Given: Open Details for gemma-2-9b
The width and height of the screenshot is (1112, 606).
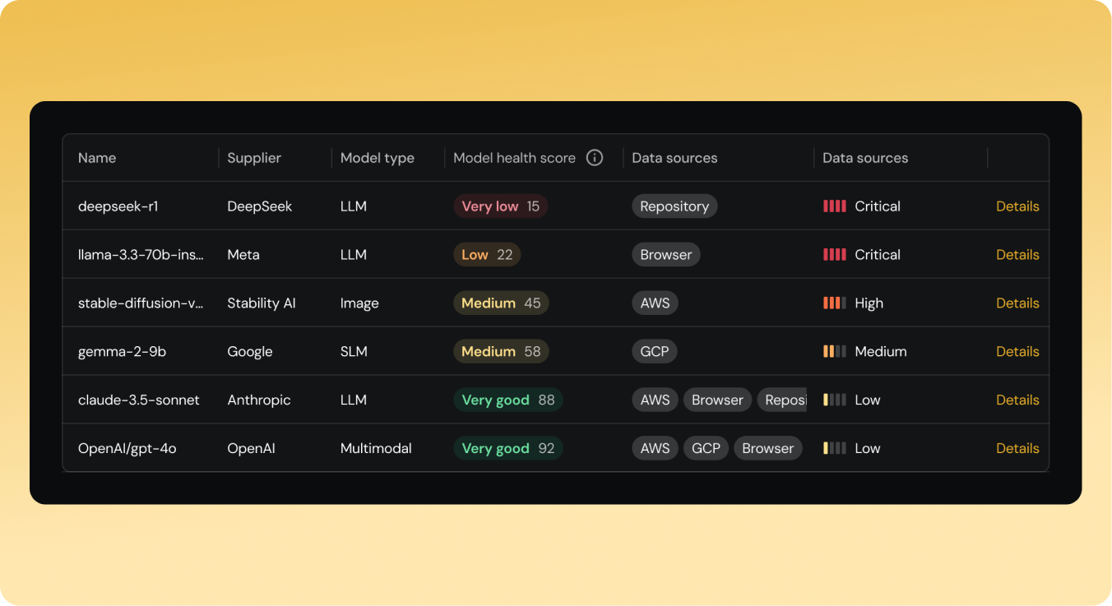Looking at the screenshot, I should (x=1017, y=352).
